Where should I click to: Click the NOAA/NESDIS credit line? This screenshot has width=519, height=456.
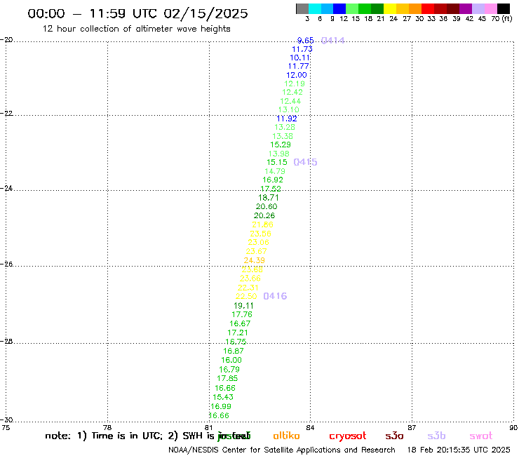coord(282,450)
